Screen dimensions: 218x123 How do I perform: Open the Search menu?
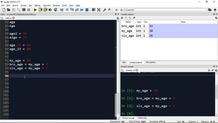point(15,5)
